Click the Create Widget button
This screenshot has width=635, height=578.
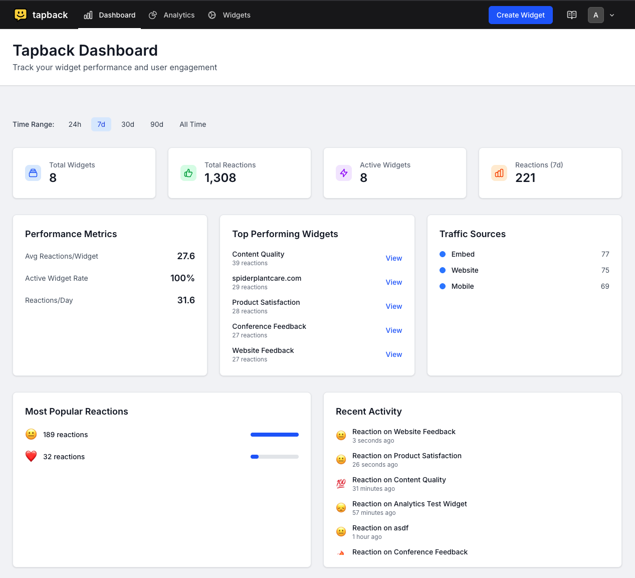pyautogui.click(x=521, y=15)
